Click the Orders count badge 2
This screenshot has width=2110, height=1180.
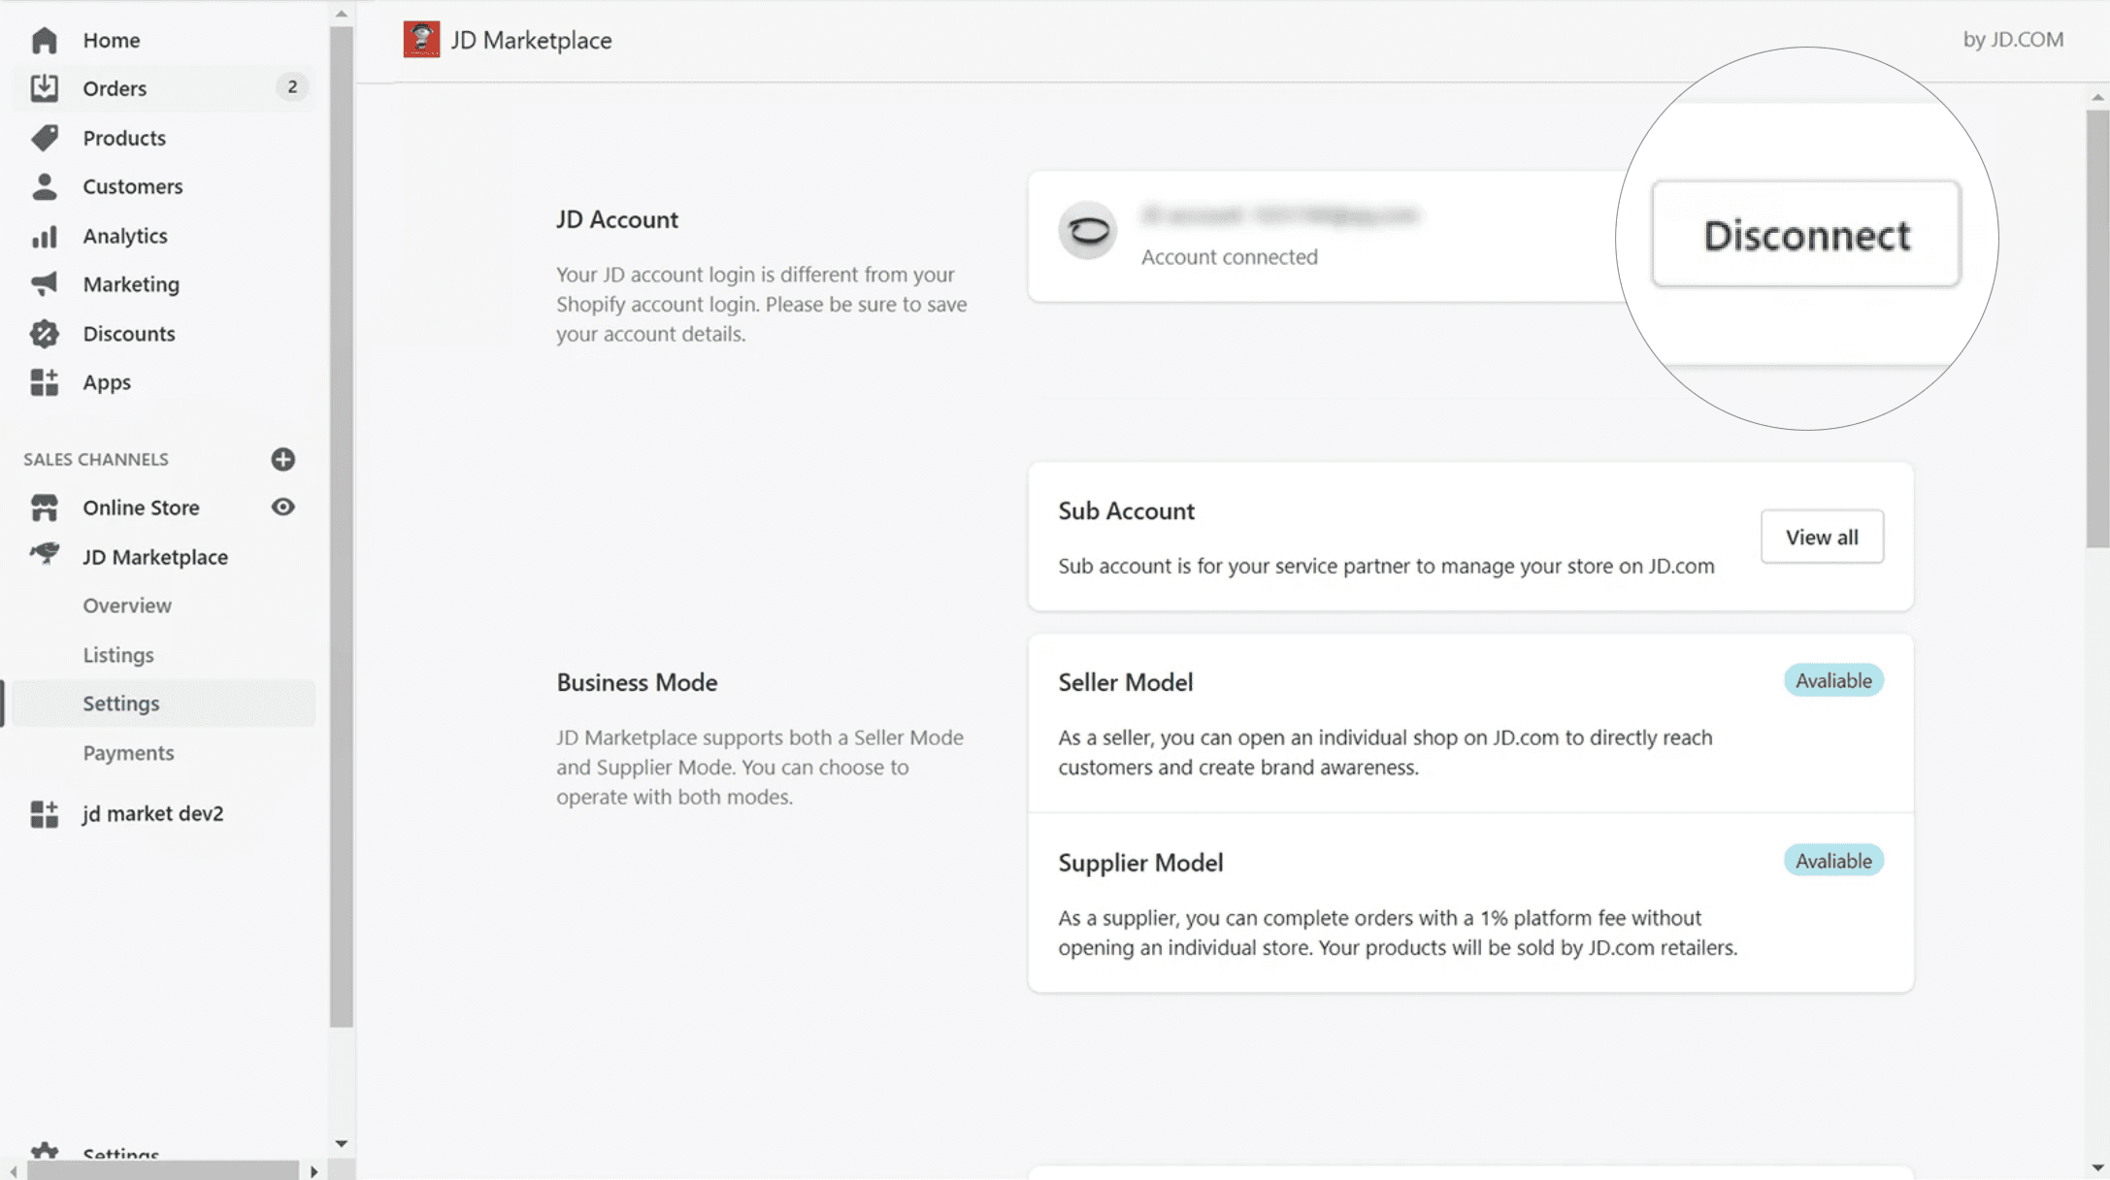pyautogui.click(x=292, y=87)
